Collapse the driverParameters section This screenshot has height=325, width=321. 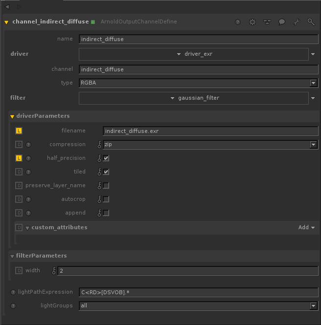pos(13,116)
